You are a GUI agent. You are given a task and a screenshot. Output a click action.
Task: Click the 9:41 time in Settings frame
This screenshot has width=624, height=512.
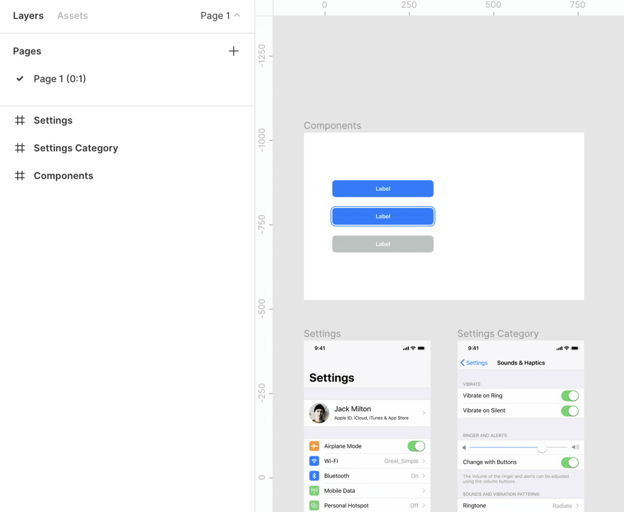320,348
